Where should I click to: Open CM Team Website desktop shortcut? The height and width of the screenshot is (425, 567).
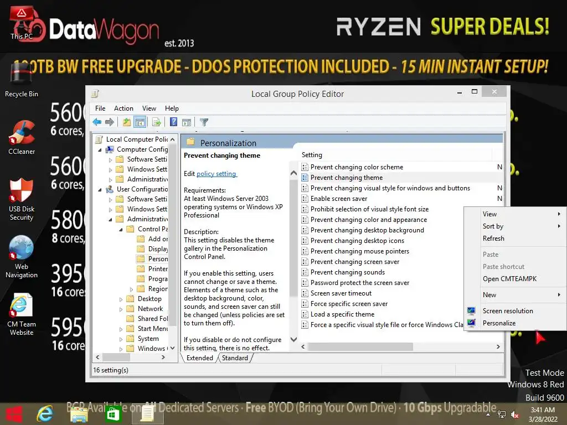pyautogui.click(x=22, y=314)
